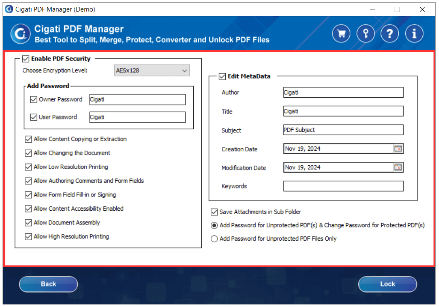Toggle the Edit MetaData checkbox
Viewport: 439px width, 307px height.
222,77
